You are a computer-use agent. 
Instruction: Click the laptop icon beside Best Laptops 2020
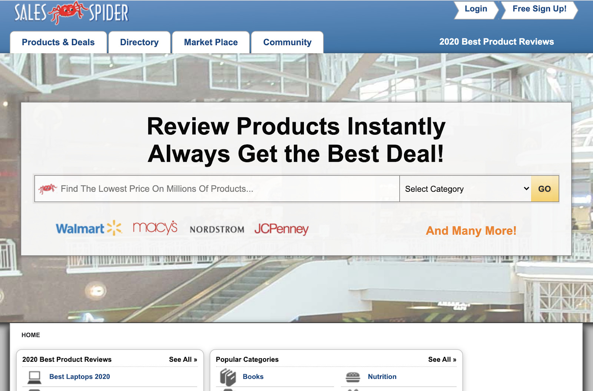34,377
